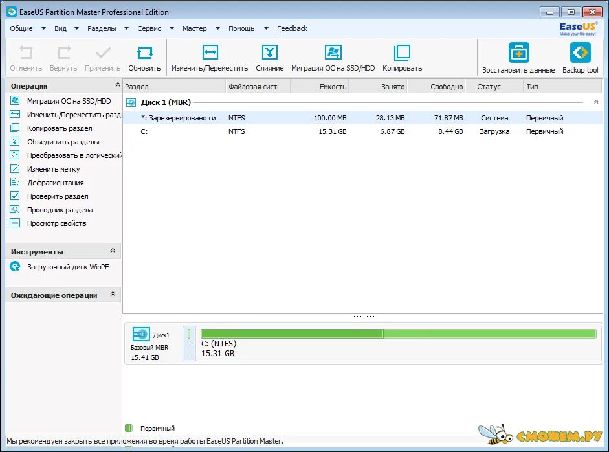Open the dropdown arrow next to Вид

coord(76,28)
